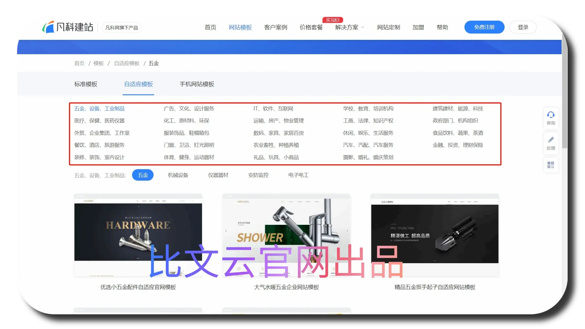Switch to the 手机网站模板 tab
Screen dimensions: 585x329
tap(197, 84)
